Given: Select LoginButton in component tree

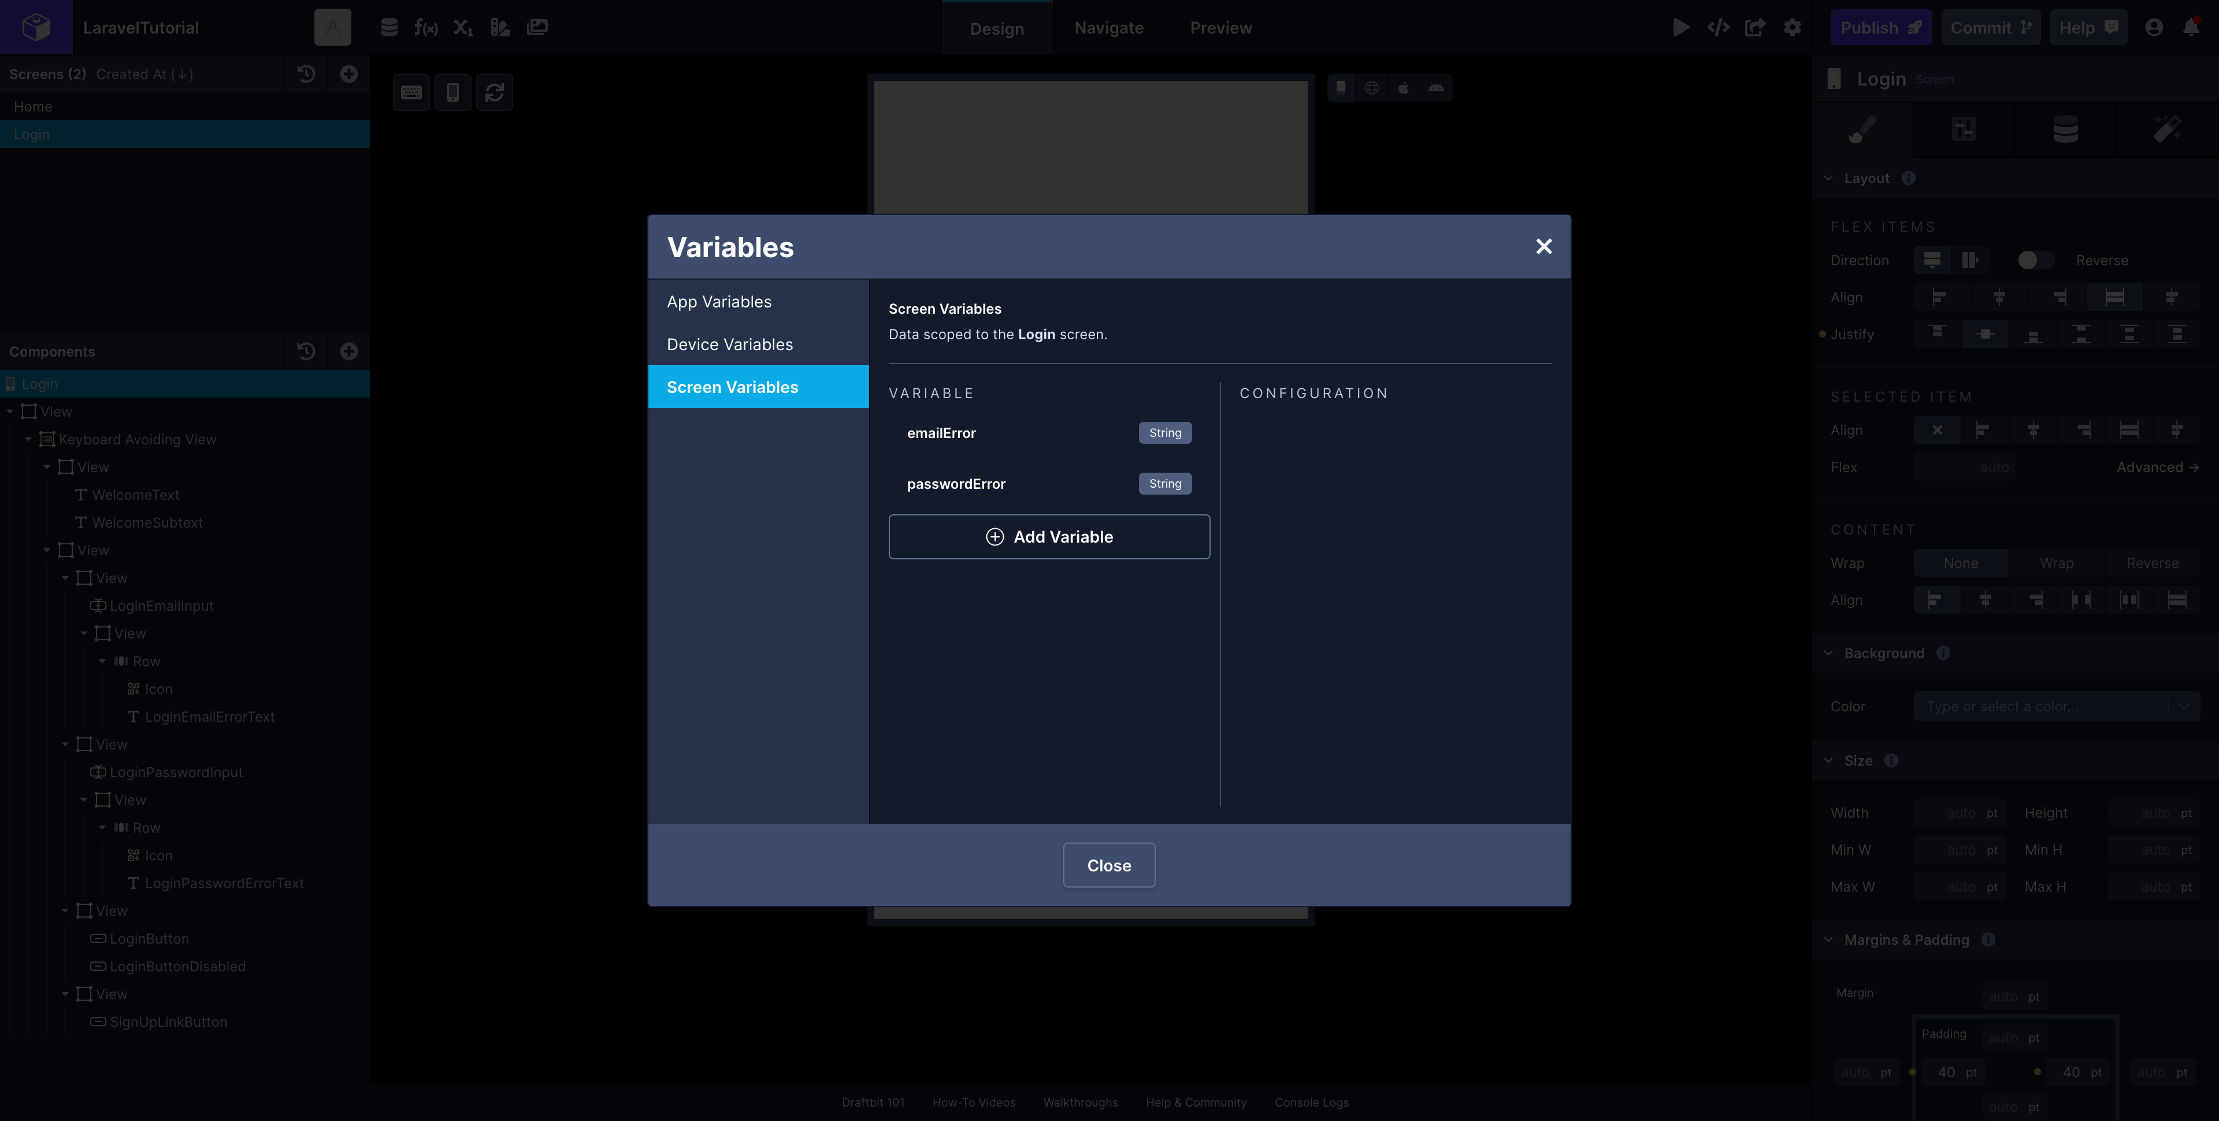Looking at the screenshot, I should pos(149,939).
